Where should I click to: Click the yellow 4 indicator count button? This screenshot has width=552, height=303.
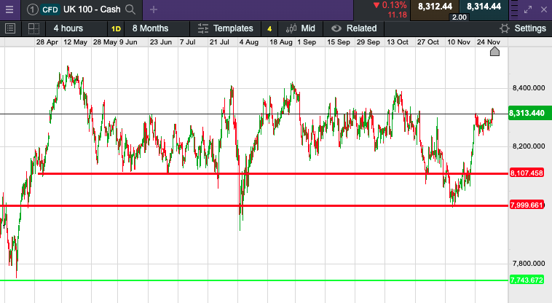point(269,29)
